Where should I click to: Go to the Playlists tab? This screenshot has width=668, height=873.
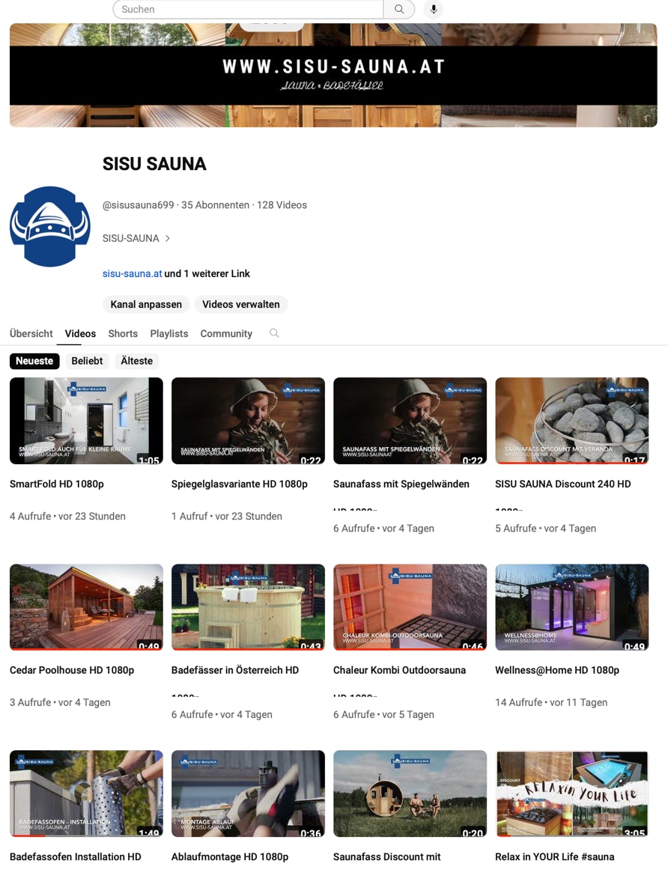(x=169, y=333)
